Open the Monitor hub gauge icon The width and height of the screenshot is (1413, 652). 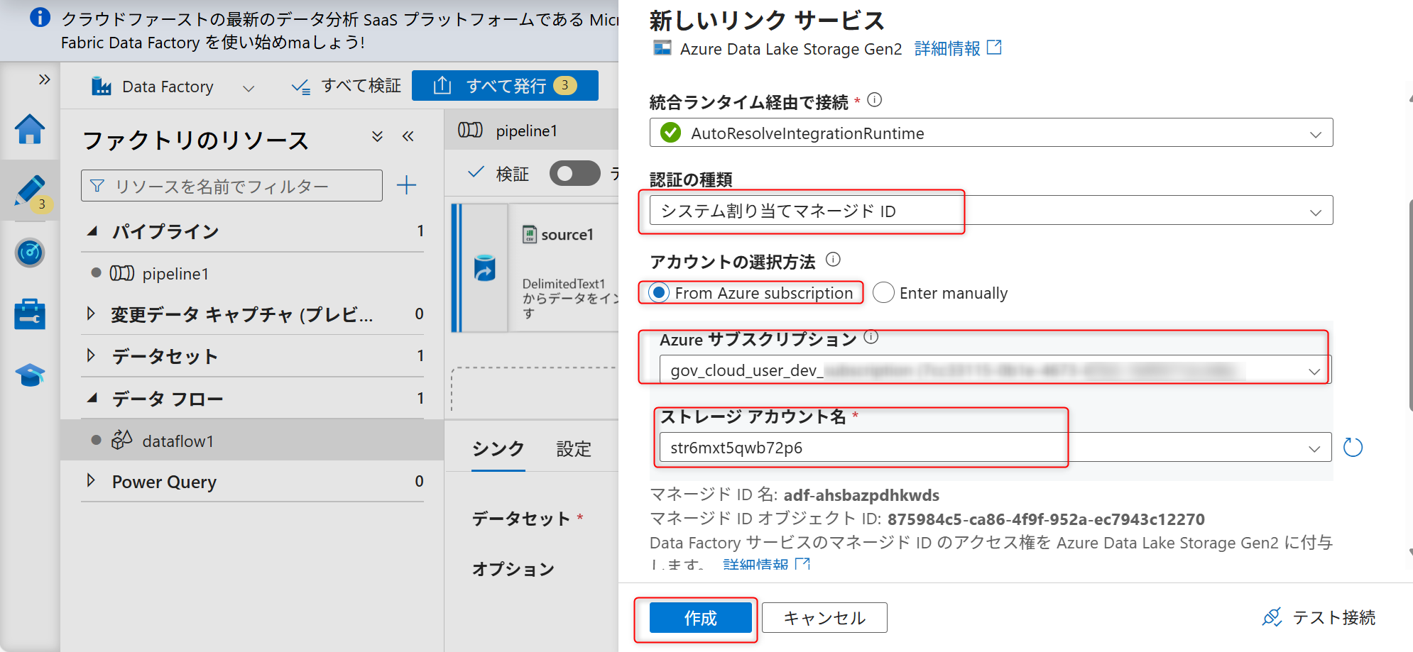(29, 253)
